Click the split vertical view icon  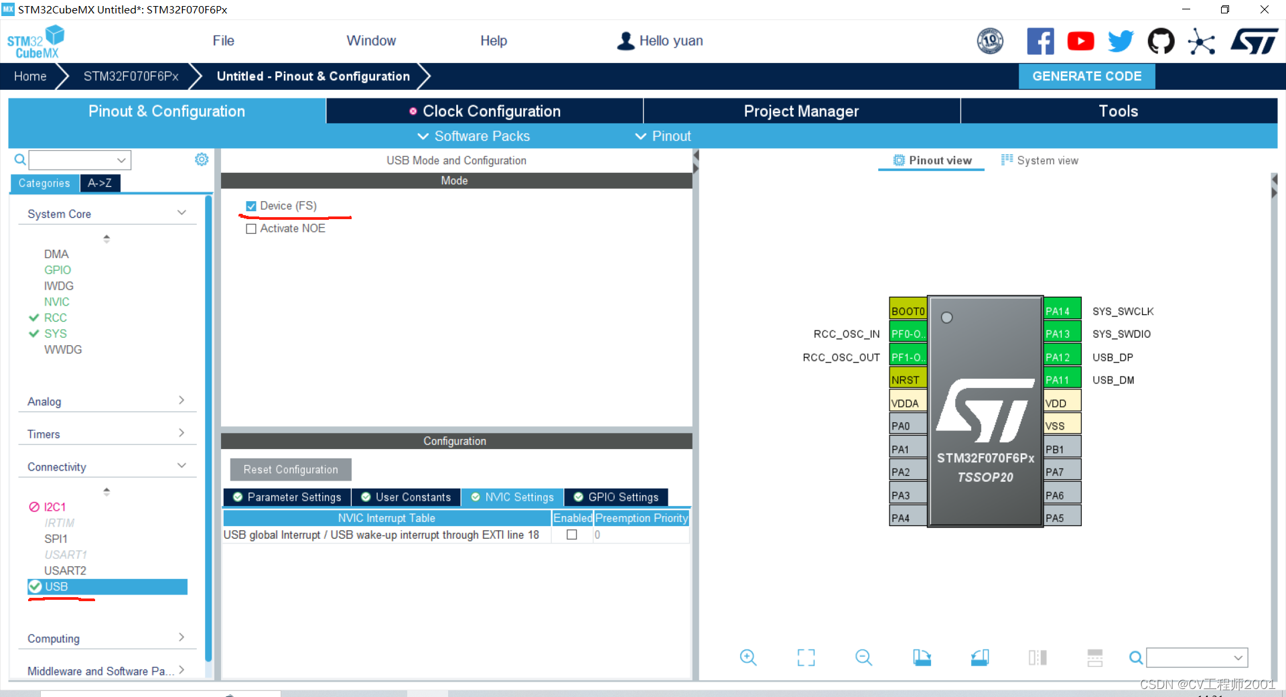1038,657
